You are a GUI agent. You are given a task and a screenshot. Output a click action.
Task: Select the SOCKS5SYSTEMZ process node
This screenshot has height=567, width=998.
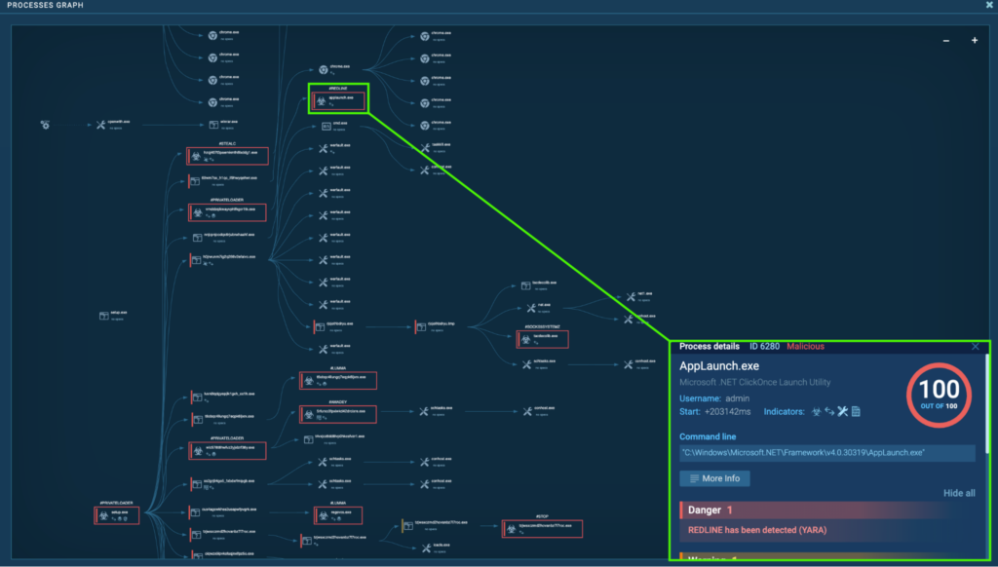point(542,338)
